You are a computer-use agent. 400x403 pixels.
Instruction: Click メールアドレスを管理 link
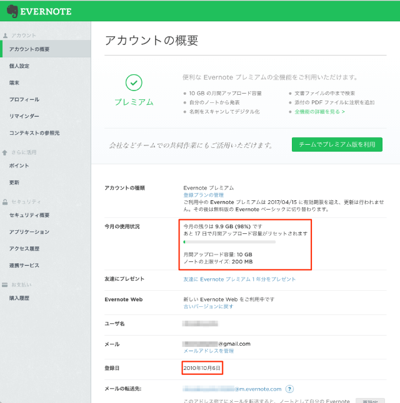coord(208,351)
